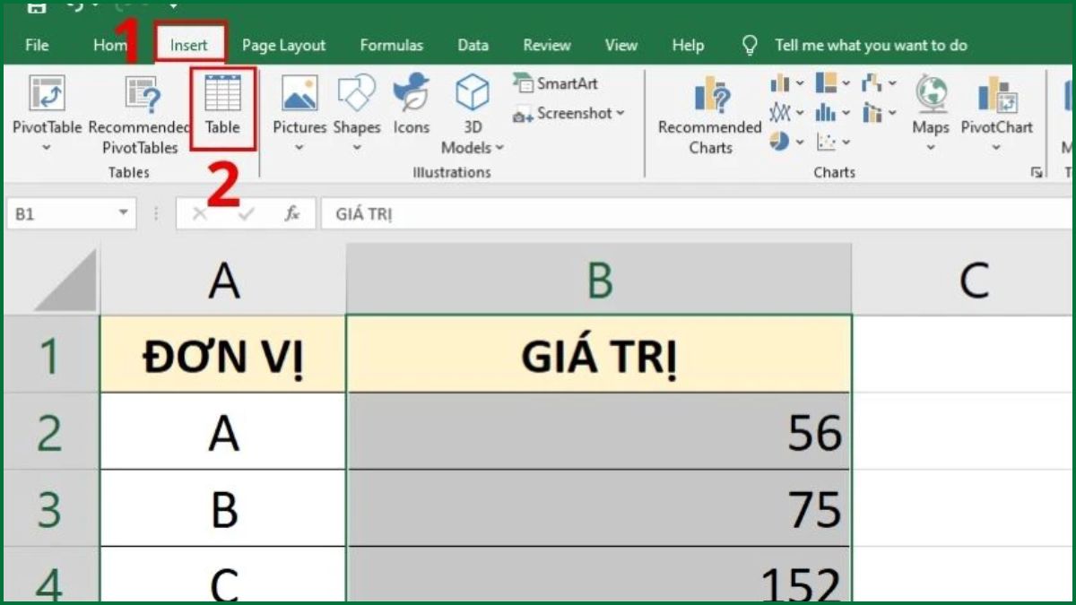
Task: Save the workbook via Quick Access toolbar
Action: click(35, 7)
